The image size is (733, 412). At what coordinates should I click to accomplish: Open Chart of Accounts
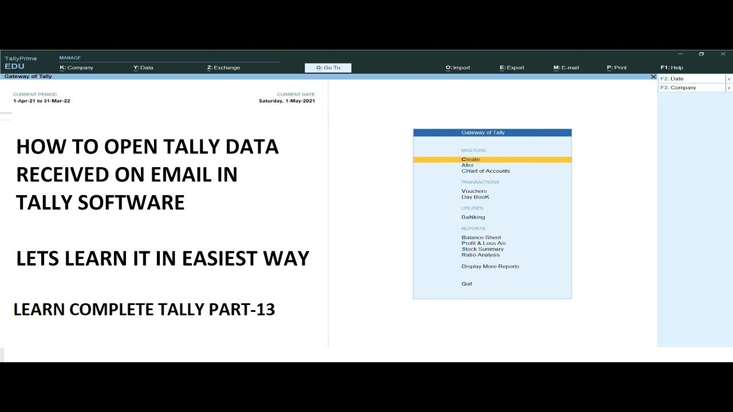click(486, 171)
